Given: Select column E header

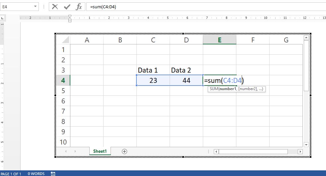Looking at the screenshot, I should [219, 40].
